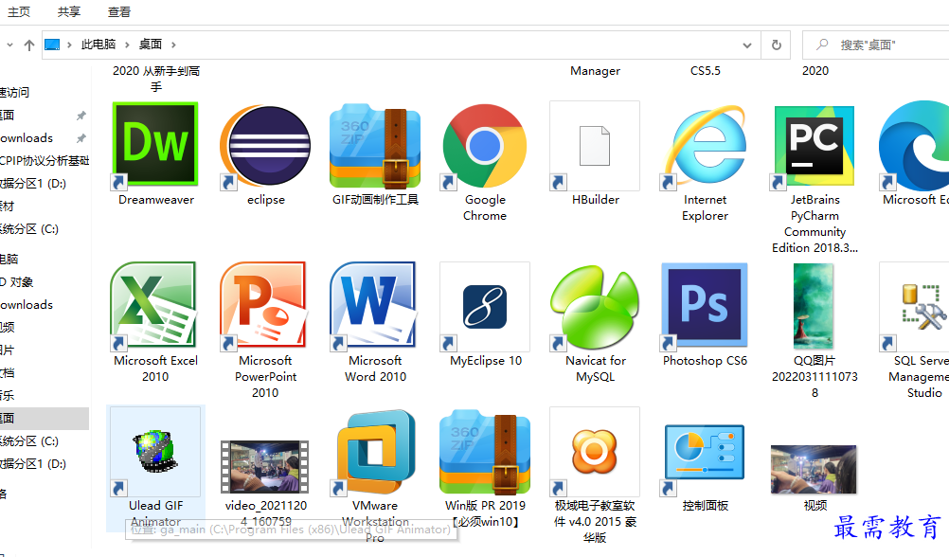Open address bar history dropdown
This screenshot has height=557, width=949.
click(x=747, y=45)
